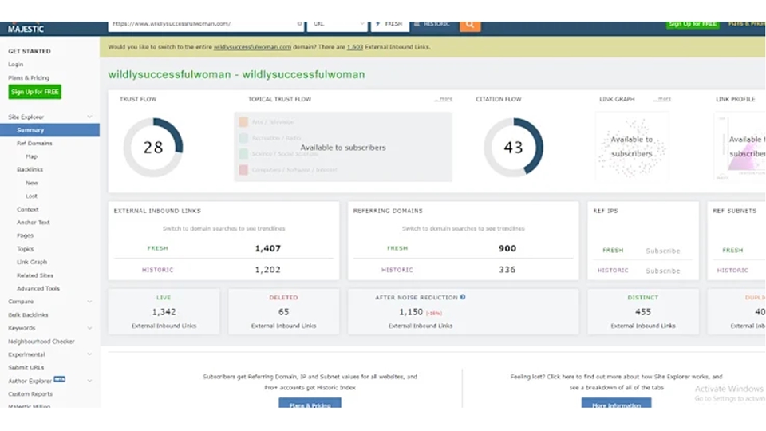
Task: Open Bulk Backlinks in the sidebar
Action: [x=28, y=315]
